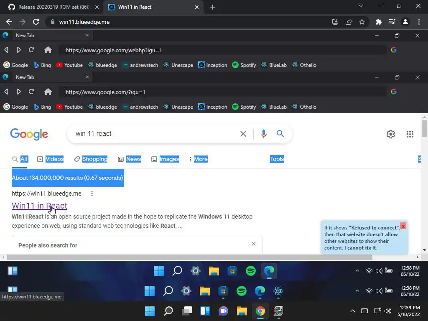Select the Videos search tab
The height and width of the screenshot is (321, 428).
point(51,159)
